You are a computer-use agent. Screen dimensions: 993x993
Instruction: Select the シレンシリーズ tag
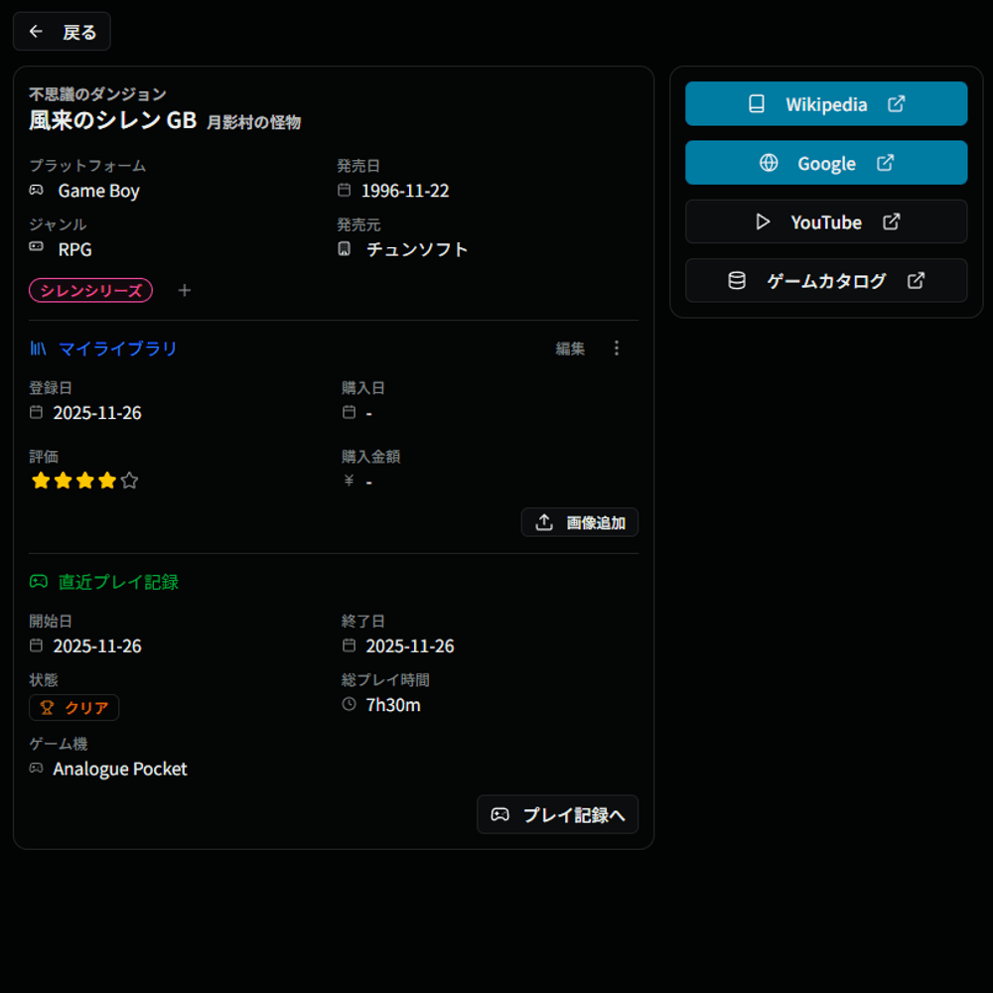[x=90, y=290]
